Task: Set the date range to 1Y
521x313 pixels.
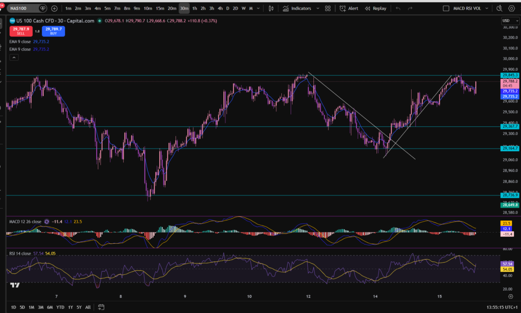Action: click(x=70, y=307)
